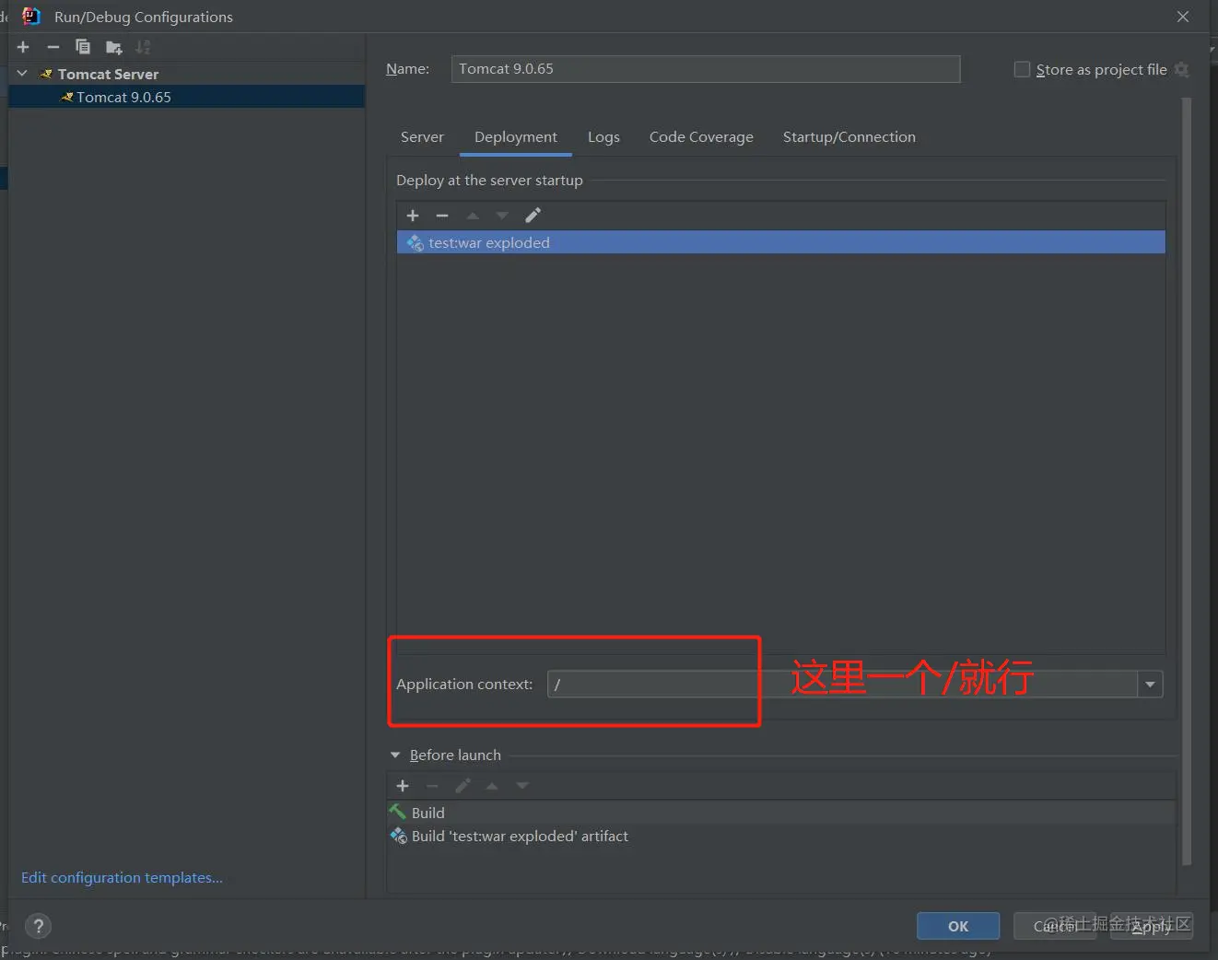The image size is (1218, 960).
Task: Copy the selected configuration
Action: click(83, 47)
